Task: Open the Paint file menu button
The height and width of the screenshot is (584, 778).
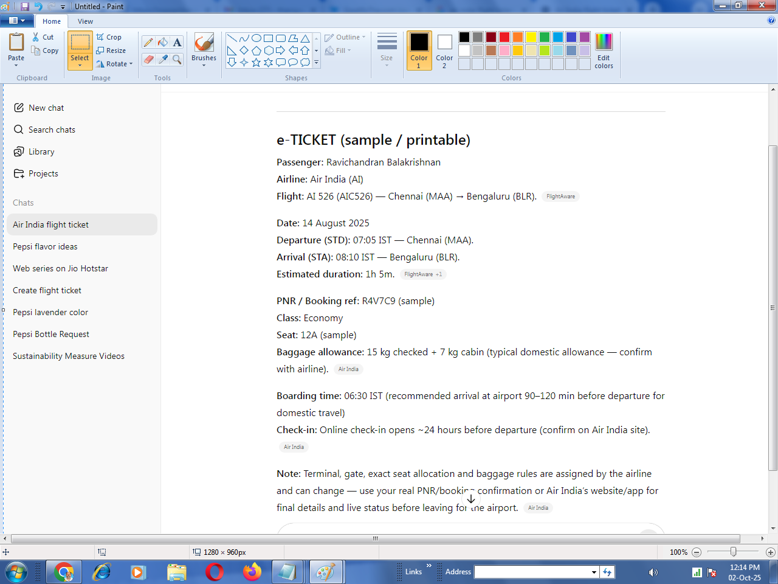Action: tap(17, 21)
